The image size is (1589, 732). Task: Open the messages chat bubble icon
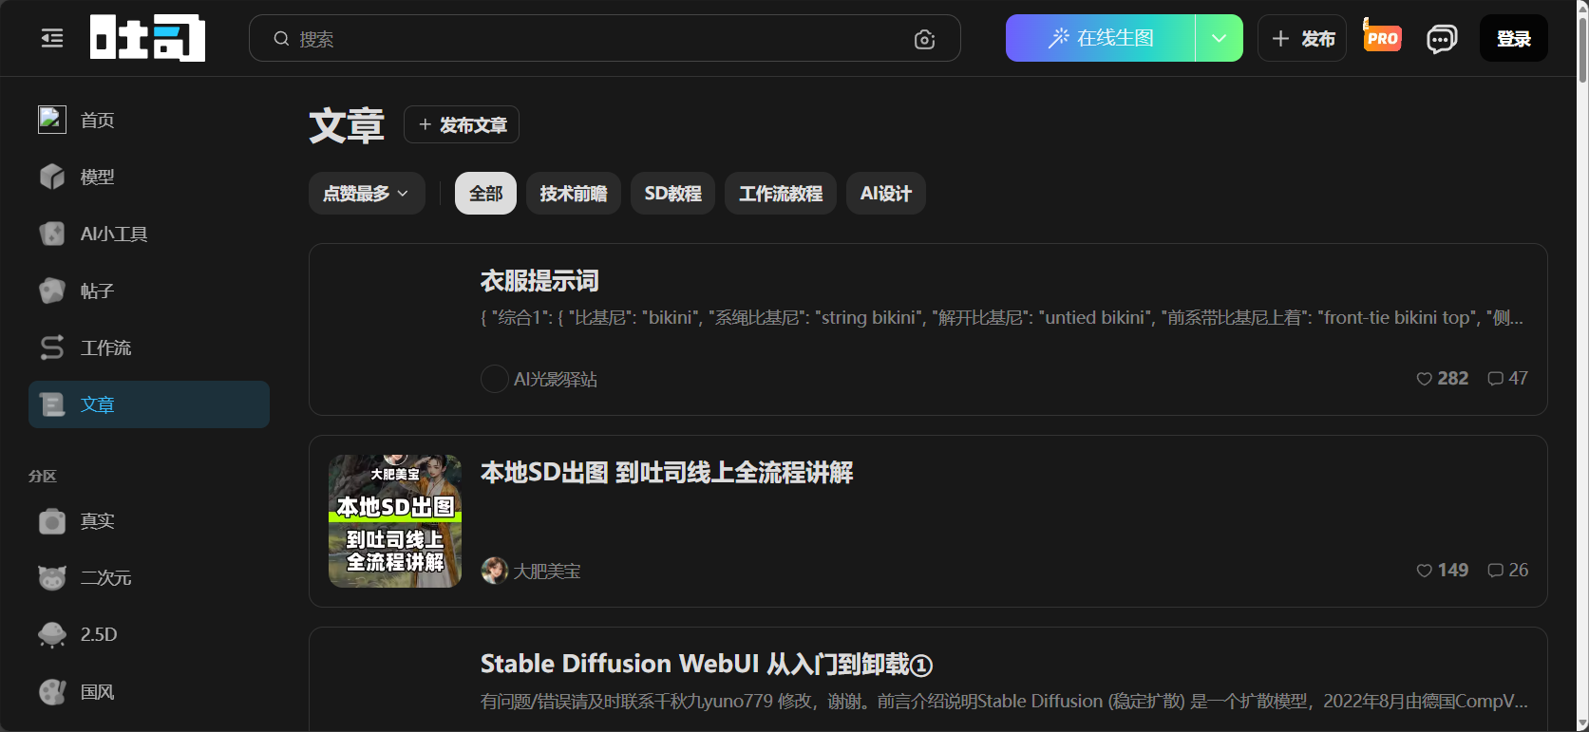1442,39
